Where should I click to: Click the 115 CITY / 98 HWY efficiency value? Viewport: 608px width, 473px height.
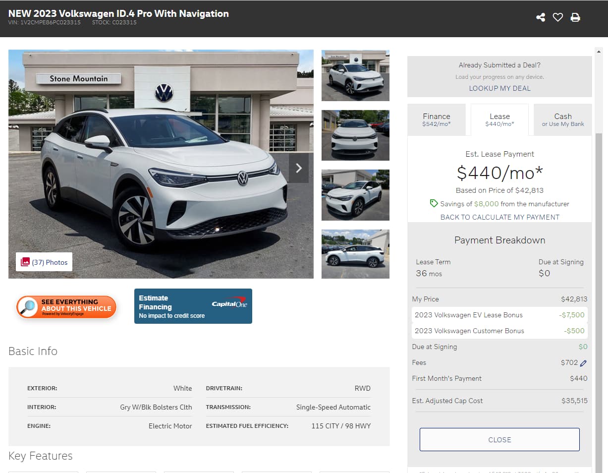click(x=341, y=426)
